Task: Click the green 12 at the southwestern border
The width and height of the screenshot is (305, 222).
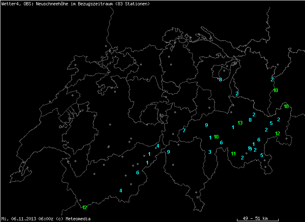Action: tap(84, 208)
